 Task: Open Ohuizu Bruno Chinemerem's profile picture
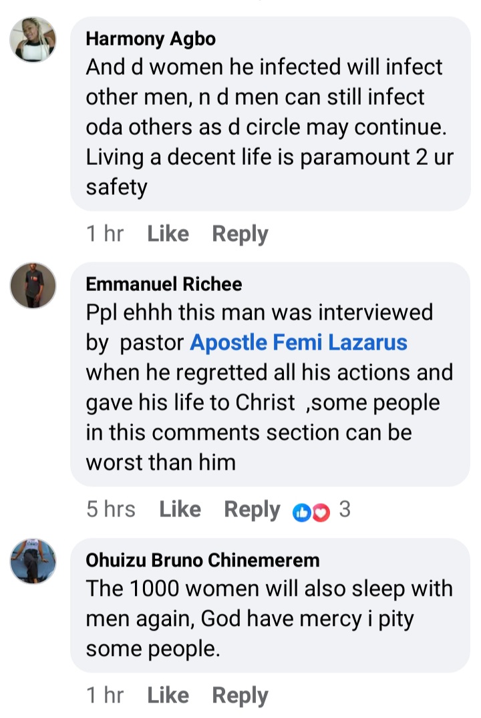pyautogui.click(x=33, y=561)
